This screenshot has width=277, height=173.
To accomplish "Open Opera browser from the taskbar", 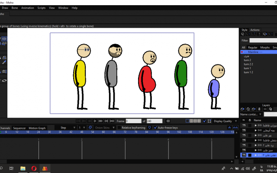I will click(34, 168).
